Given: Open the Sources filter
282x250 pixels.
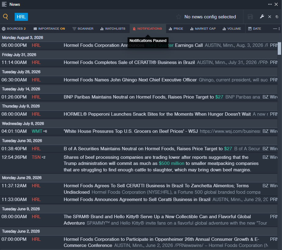Looking at the screenshot, I should [14, 29].
